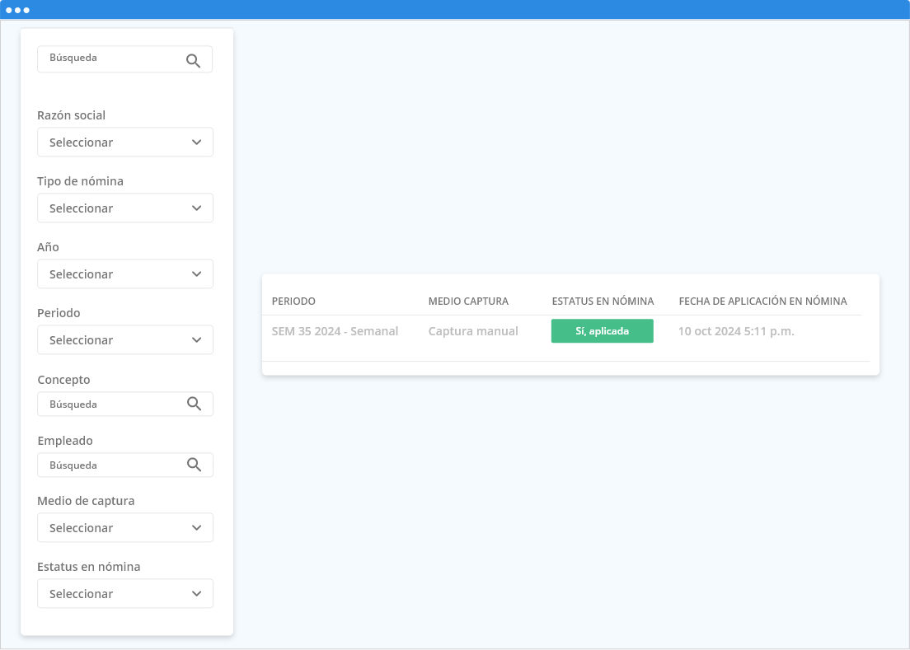Screen dimensions: 910x650
Task: Click the green "Sí, aplicada" status badge
Action: (602, 331)
